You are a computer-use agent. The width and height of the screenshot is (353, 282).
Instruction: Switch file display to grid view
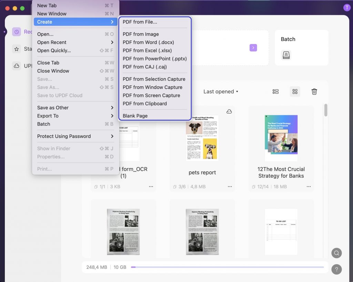coord(295,91)
